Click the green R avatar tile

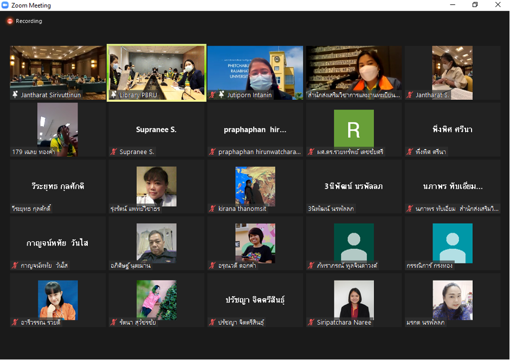point(353,128)
